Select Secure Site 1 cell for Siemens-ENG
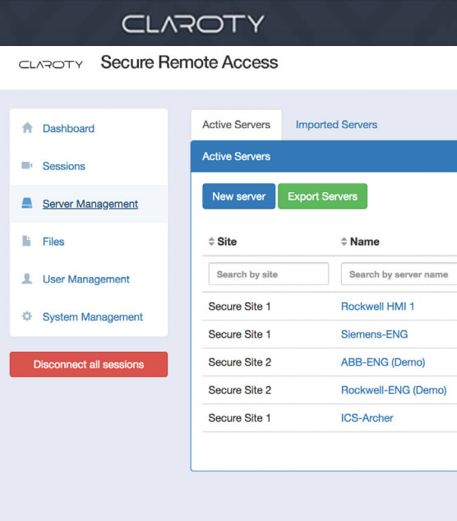 pyautogui.click(x=239, y=334)
